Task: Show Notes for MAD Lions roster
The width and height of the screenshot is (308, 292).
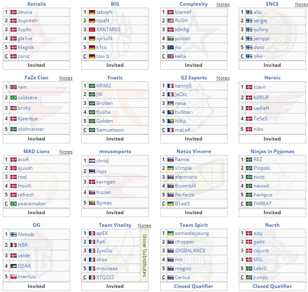Action: 66,152
